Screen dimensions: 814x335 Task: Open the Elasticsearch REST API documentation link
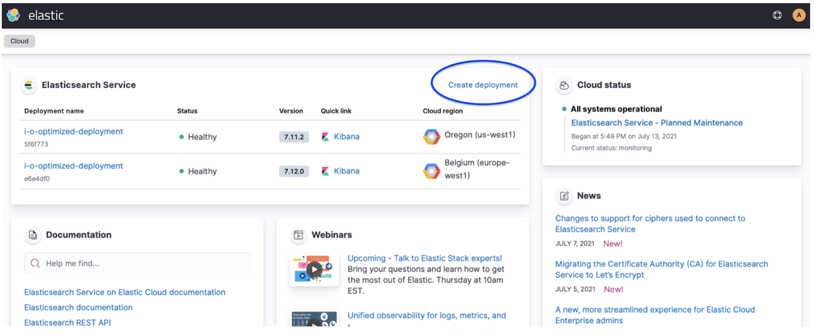67,322
